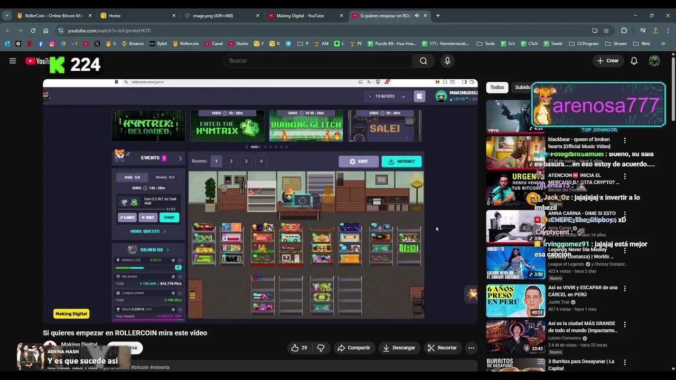This screenshot has height=380, width=676.
Task: Open options for Judith Tiral video suggestion
Action: pyautogui.click(x=625, y=289)
